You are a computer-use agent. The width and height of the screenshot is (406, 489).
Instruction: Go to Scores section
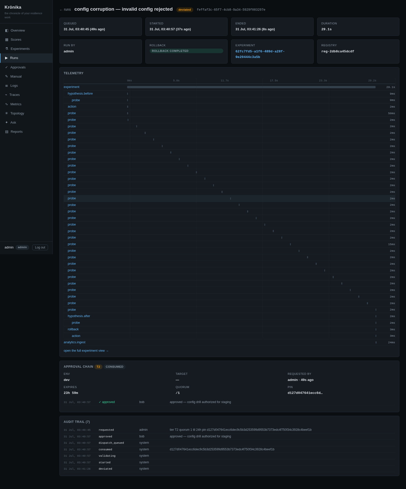pos(26,40)
